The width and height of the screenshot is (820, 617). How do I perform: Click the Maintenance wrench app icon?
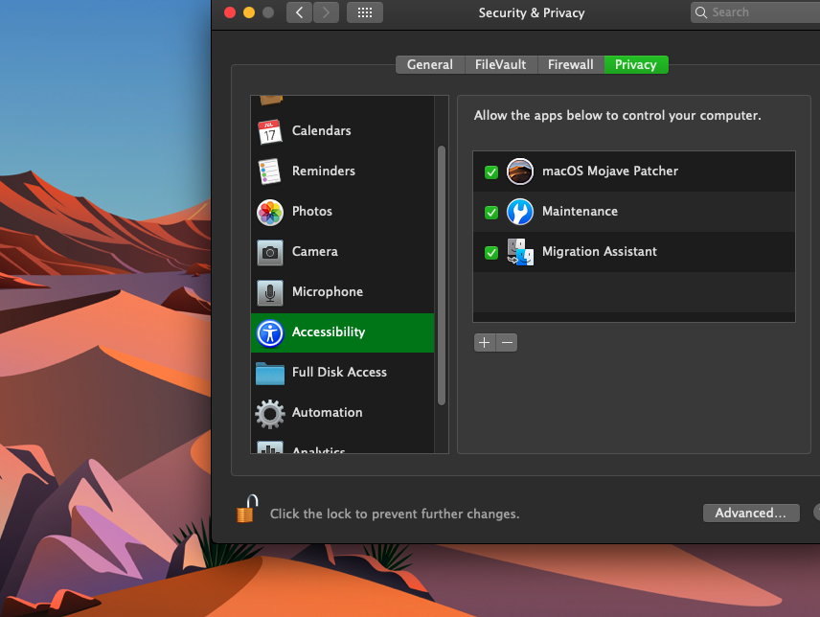(520, 212)
